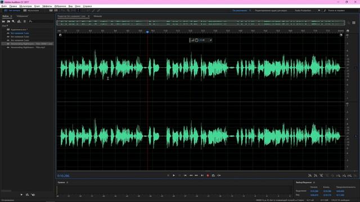
Task: Click Zoom to Selection icon
Action: [350, 176]
